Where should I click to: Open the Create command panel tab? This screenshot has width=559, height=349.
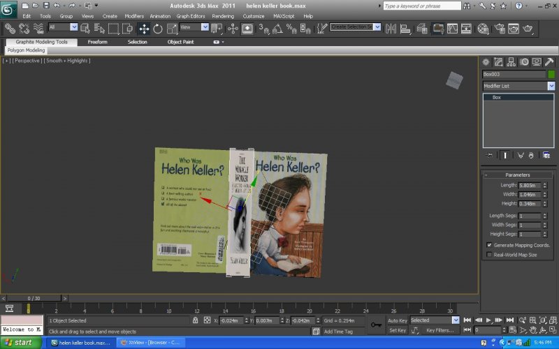486,62
